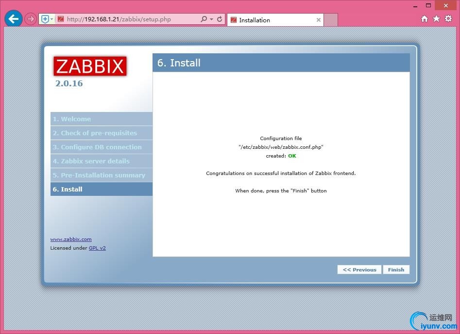Go to the browser Home page icon
This screenshot has width=460, height=334.
tap(424, 19)
